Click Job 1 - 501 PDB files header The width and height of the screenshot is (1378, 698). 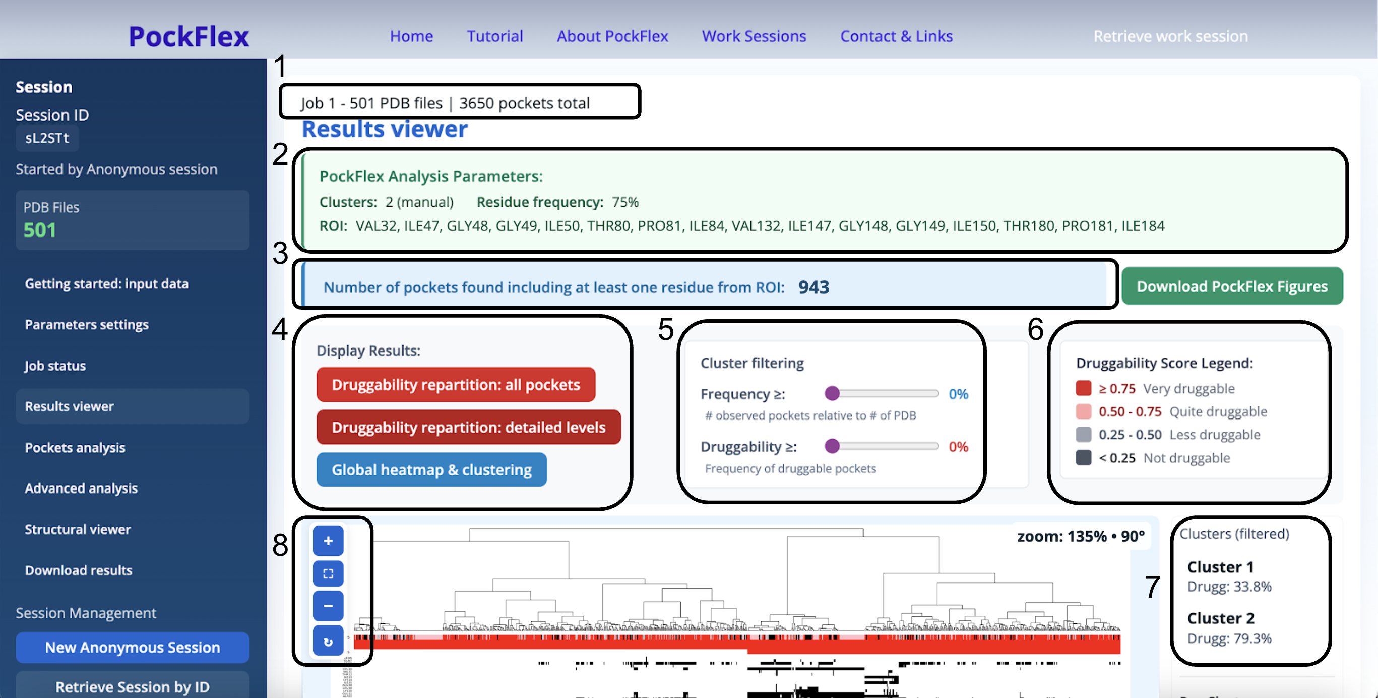coord(445,103)
